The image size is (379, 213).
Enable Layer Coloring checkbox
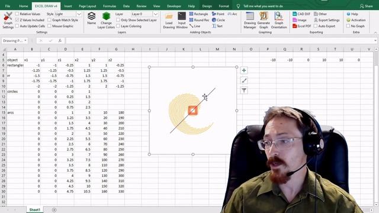coord(118,25)
